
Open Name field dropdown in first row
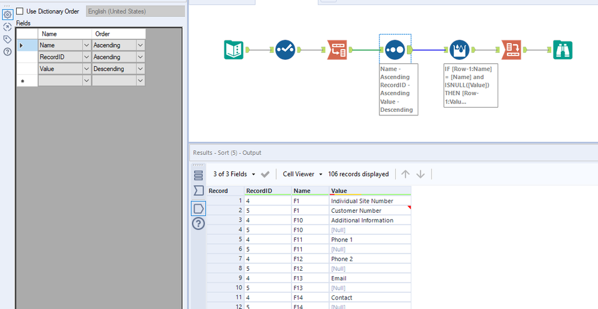click(x=87, y=45)
